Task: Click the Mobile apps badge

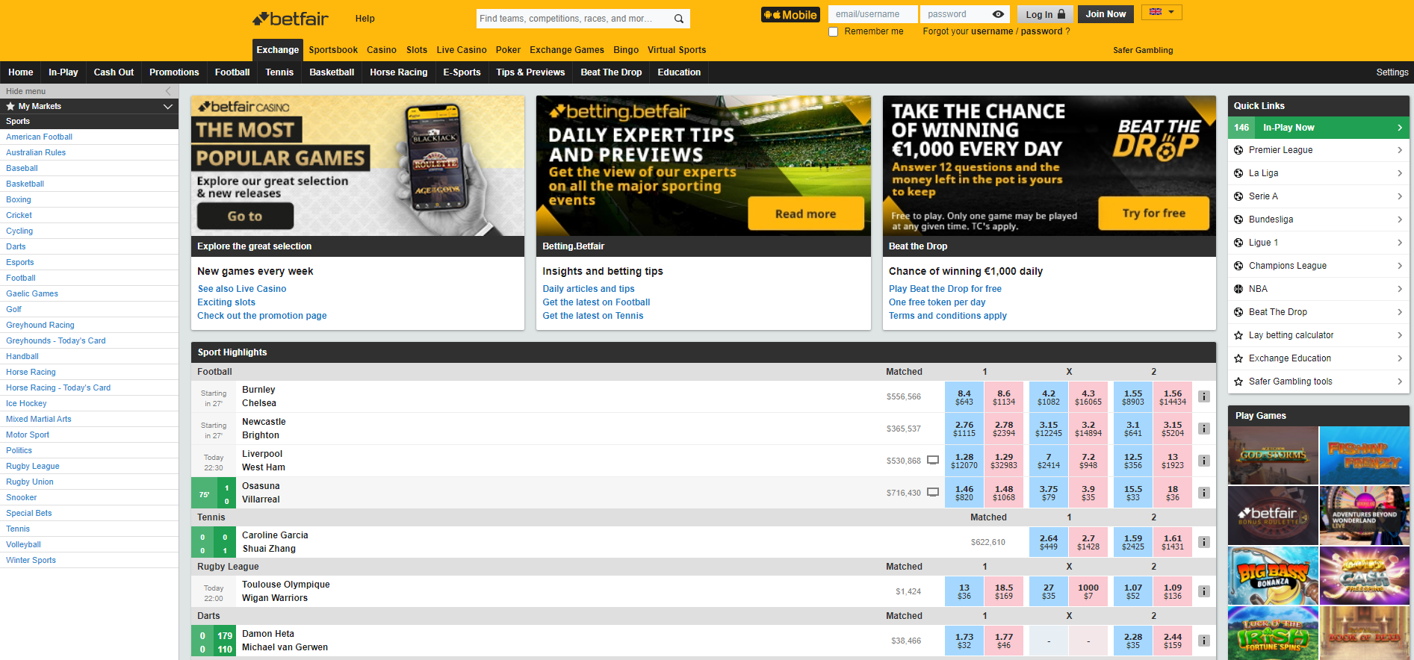Action: (x=790, y=14)
